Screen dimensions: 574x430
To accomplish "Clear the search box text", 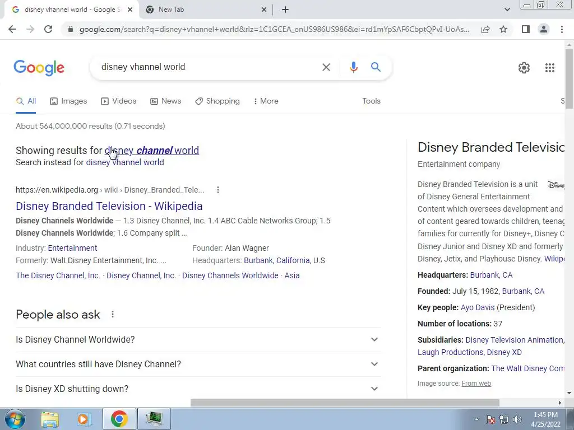I will pos(326,67).
